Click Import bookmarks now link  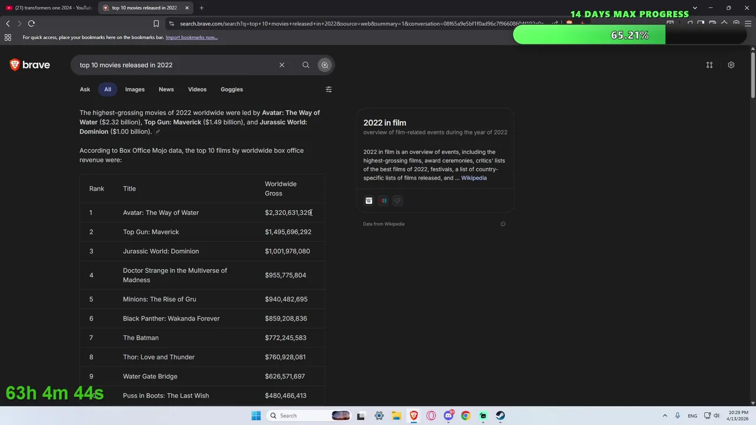click(x=191, y=37)
